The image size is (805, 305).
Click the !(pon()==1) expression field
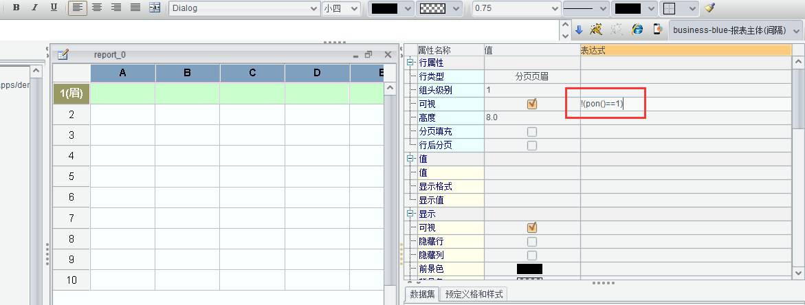coord(686,104)
